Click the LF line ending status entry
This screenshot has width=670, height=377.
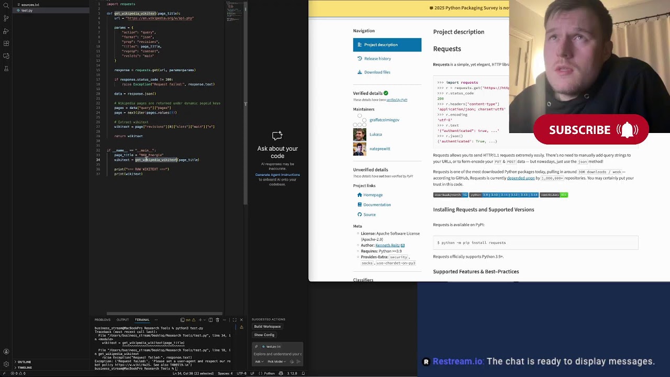tap(252, 373)
